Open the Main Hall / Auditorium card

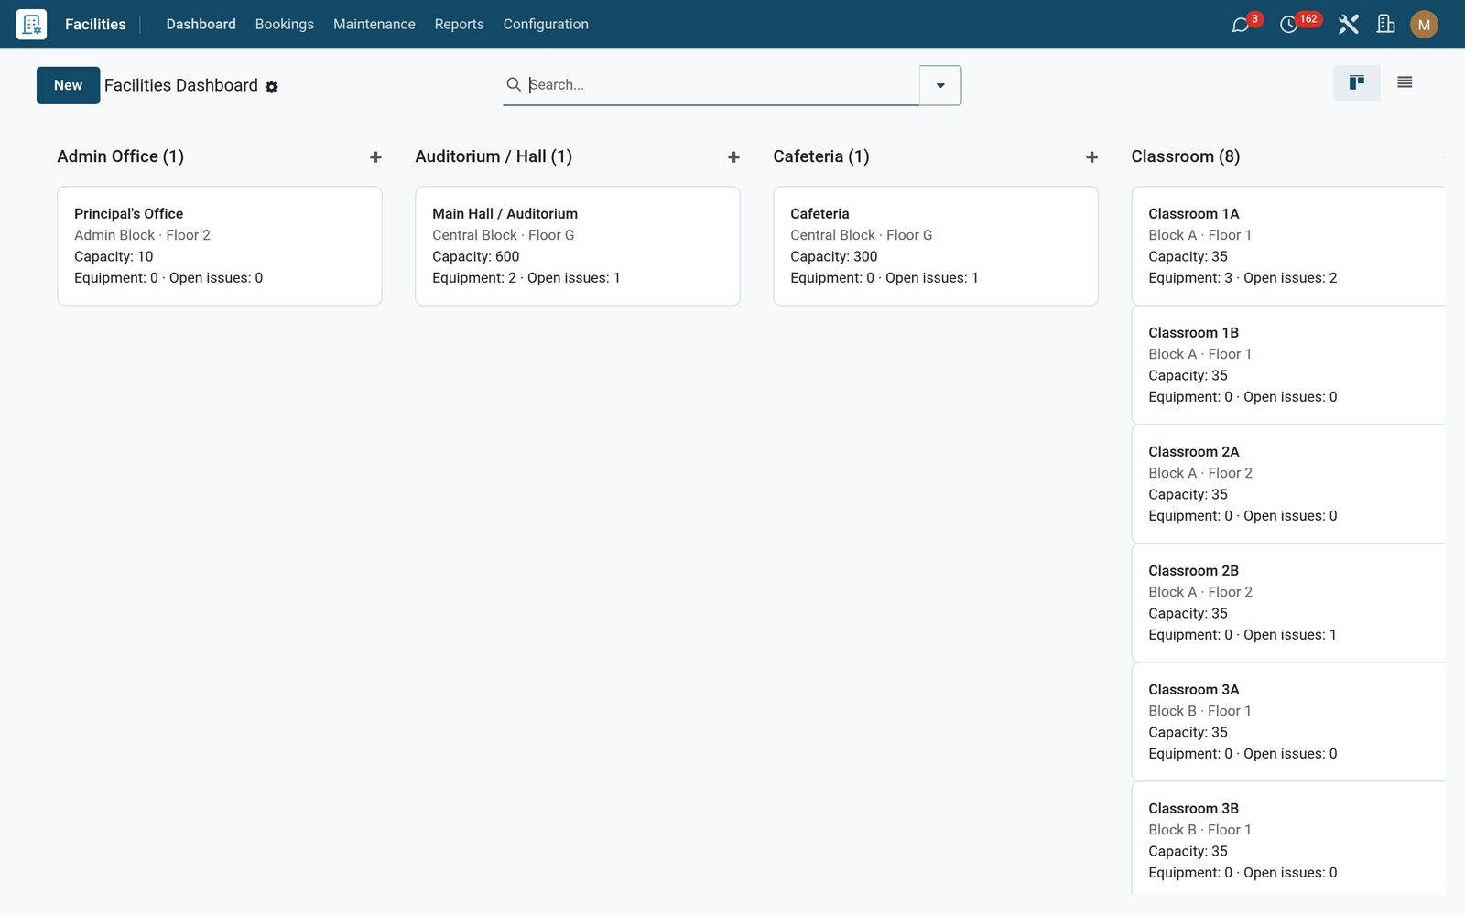(578, 246)
